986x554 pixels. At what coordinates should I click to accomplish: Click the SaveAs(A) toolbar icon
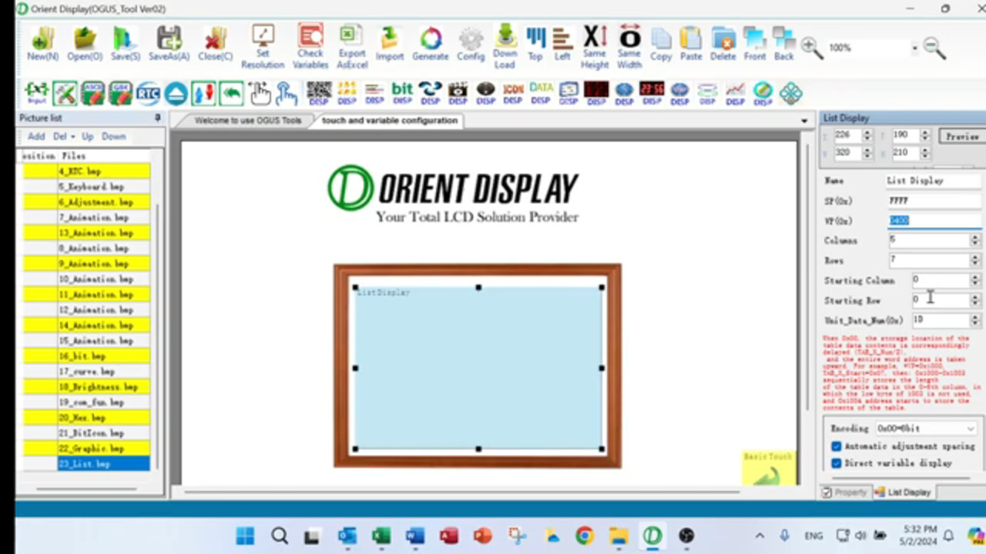[169, 44]
